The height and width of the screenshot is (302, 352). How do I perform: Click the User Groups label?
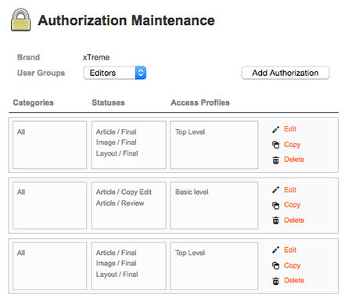coord(41,73)
